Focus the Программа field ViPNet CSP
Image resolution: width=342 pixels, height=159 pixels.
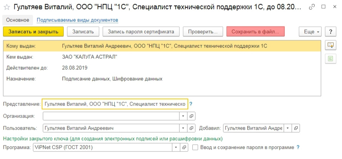click(103, 147)
